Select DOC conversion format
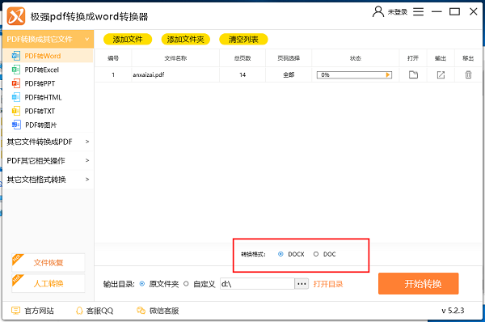The width and height of the screenshot is (485, 322). click(316, 254)
